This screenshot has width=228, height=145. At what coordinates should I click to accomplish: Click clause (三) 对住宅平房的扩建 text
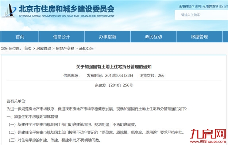(x=55, y=140)
